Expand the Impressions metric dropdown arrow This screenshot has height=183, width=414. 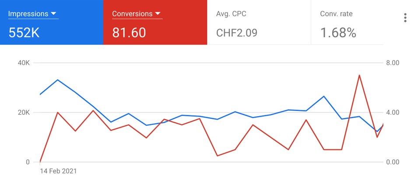tap(53, 14)
